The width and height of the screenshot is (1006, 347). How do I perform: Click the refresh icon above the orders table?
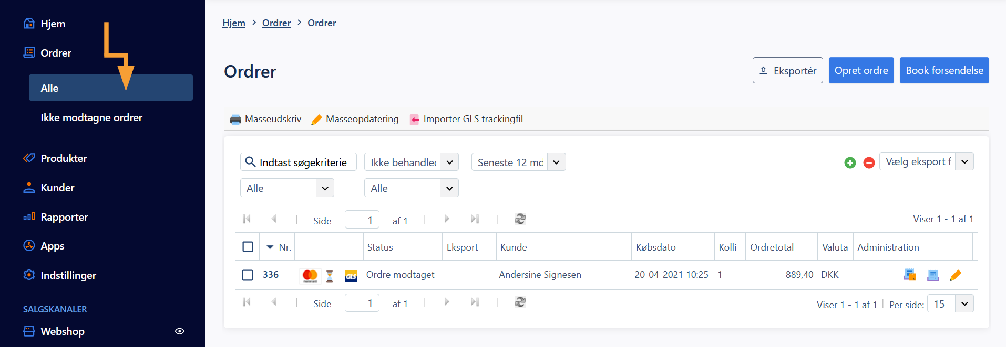click(520, 219)
